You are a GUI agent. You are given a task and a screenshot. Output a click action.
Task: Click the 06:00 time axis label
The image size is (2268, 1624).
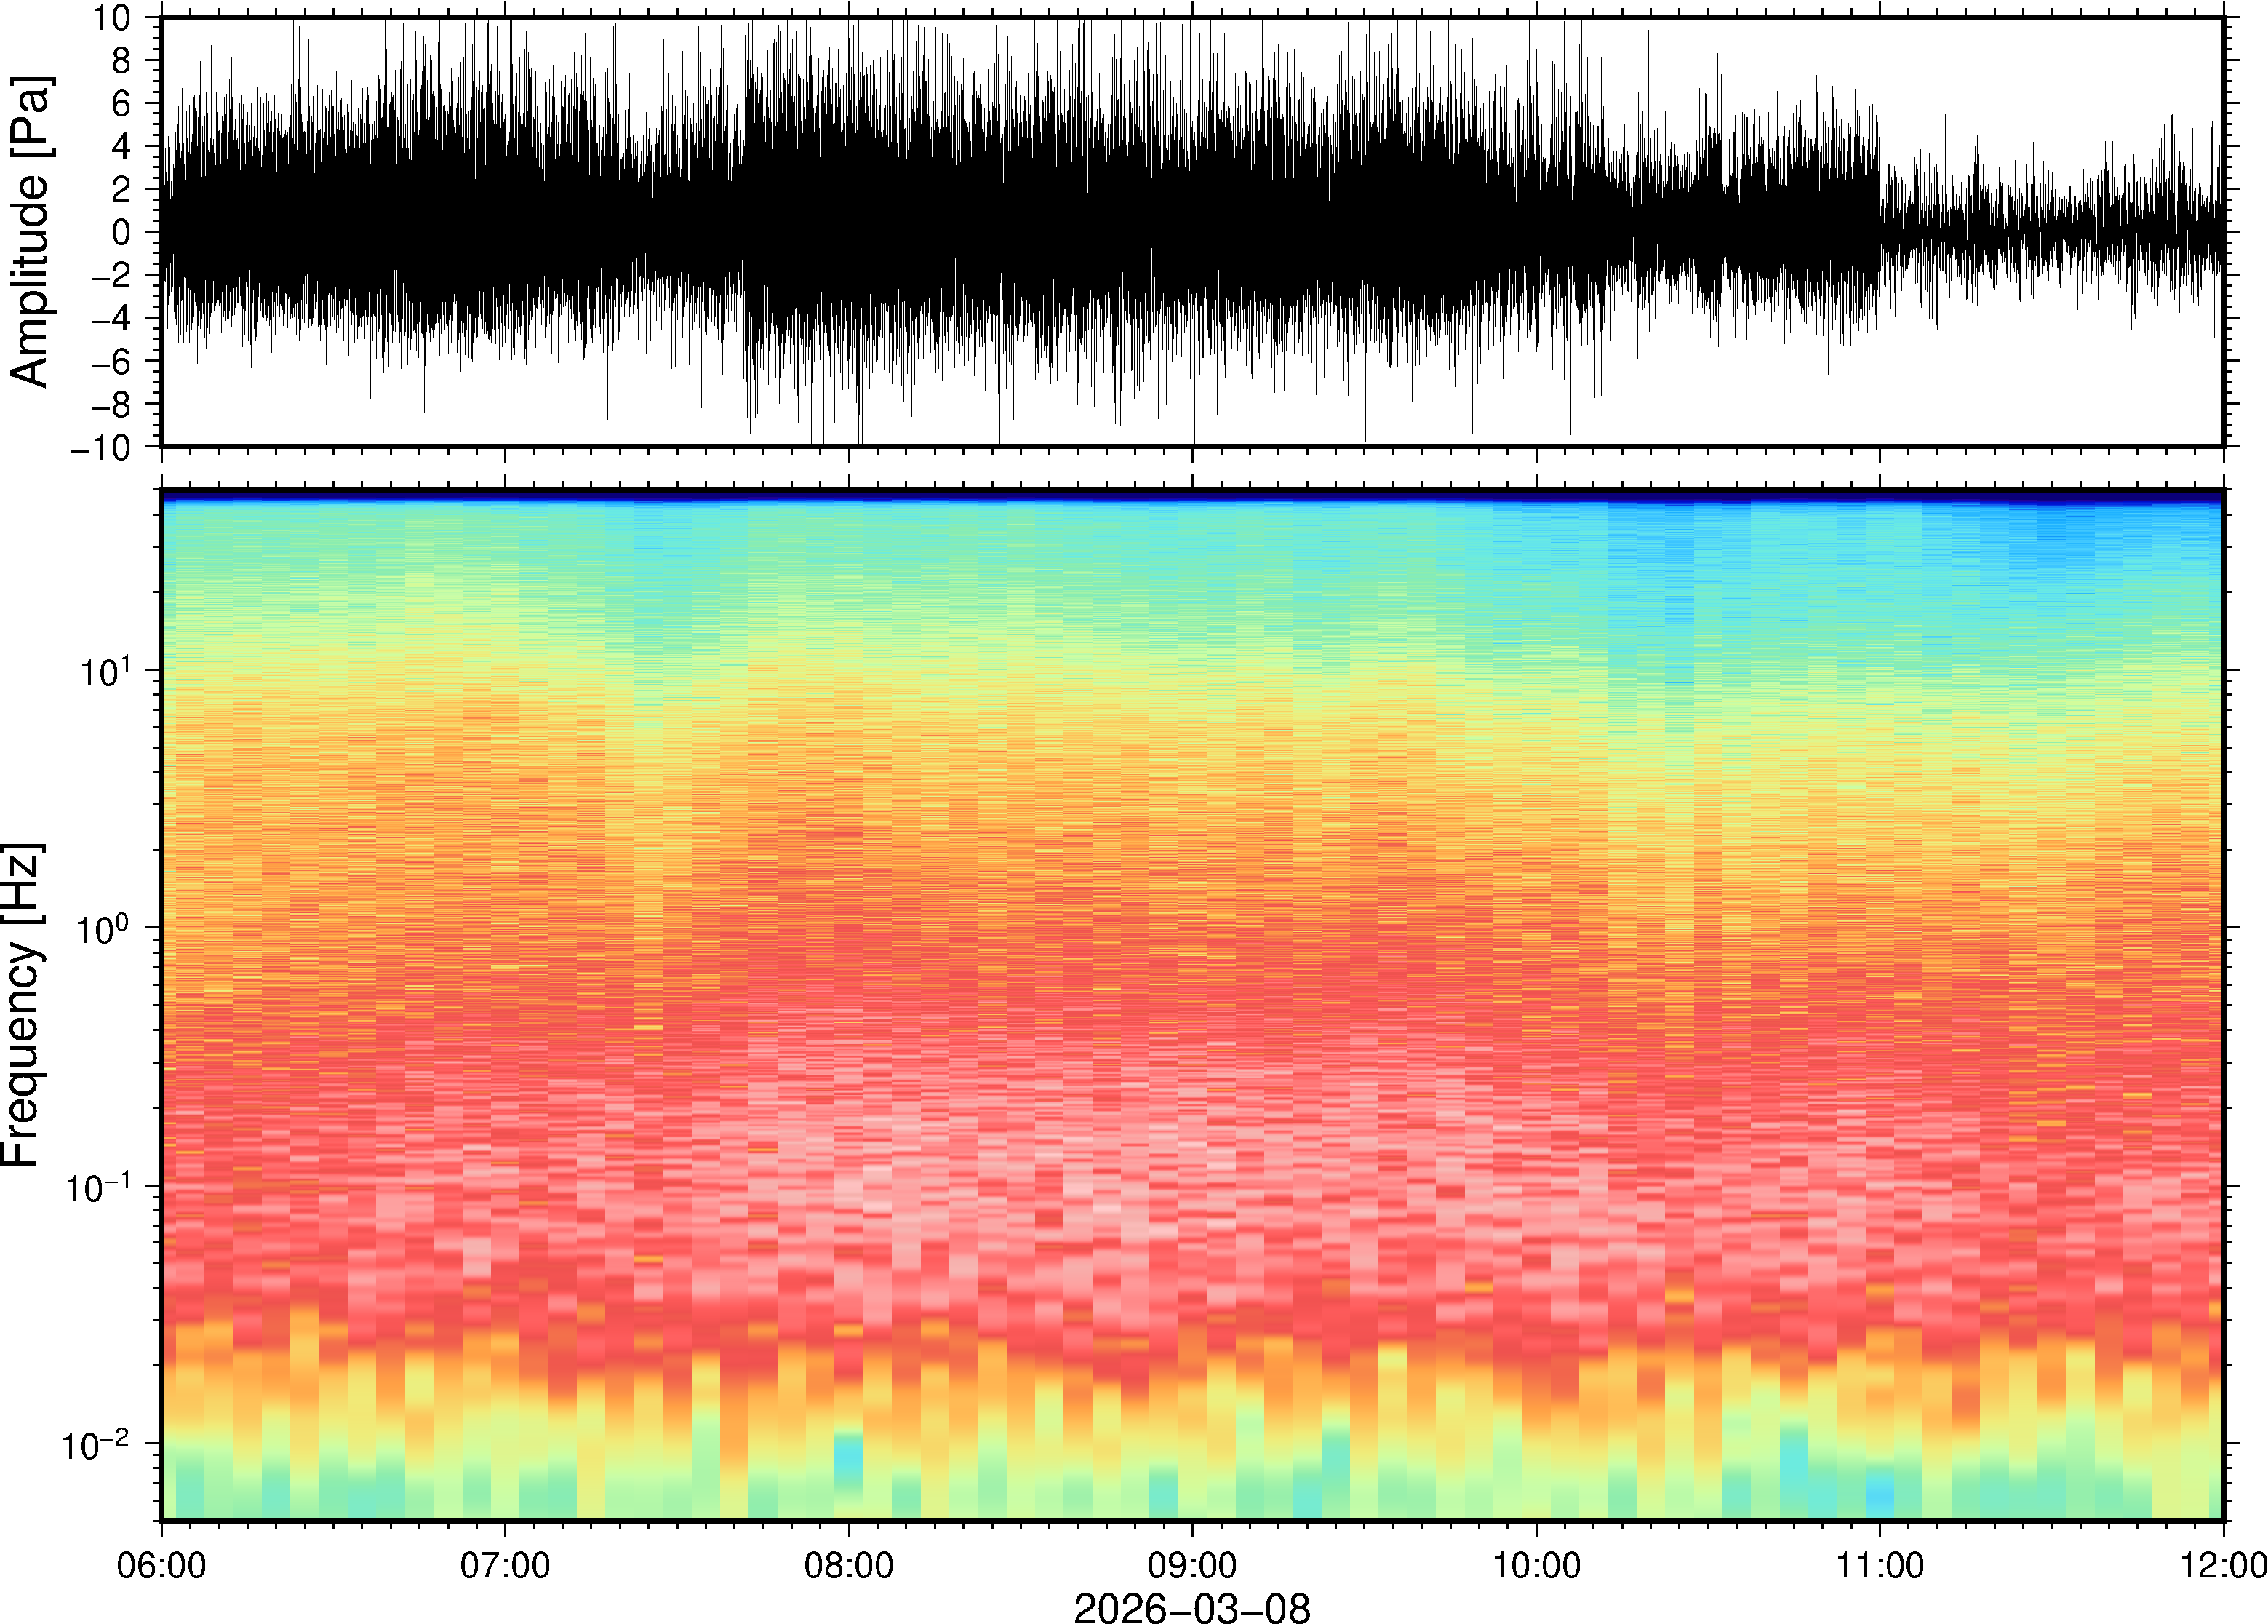coord(161,1565)
